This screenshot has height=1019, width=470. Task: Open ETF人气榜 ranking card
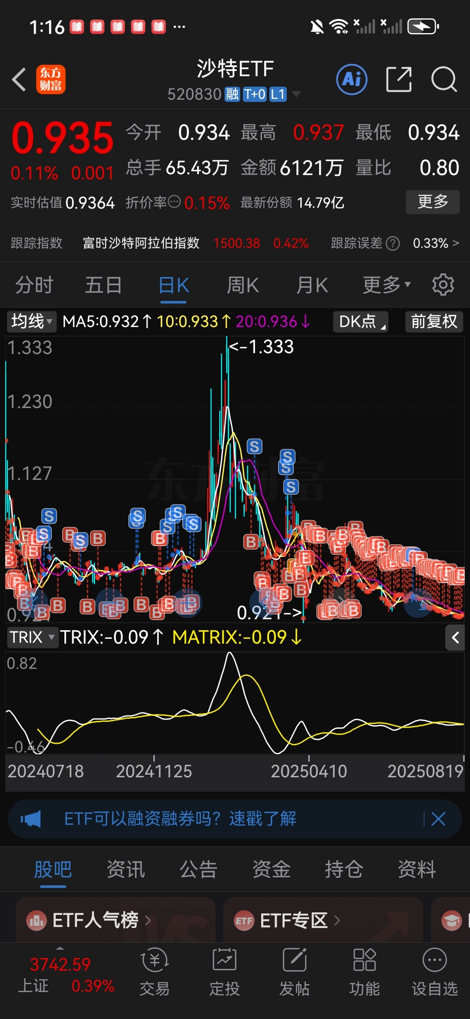click(x=115, y=920)
